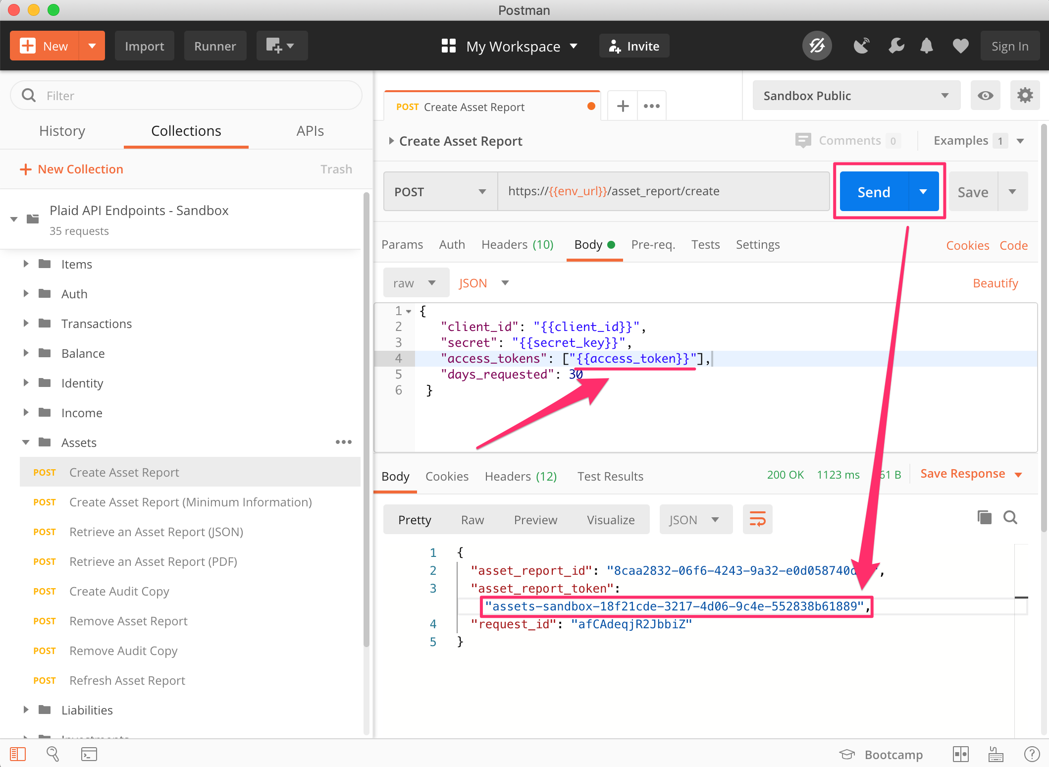Click the Import button
The width and height of the screenshot is (1049, 767).
point(144,46)
